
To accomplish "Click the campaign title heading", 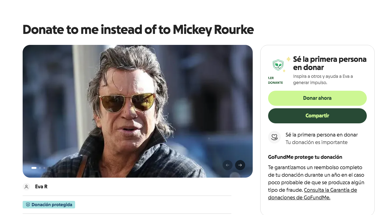I will coord(138,30).
